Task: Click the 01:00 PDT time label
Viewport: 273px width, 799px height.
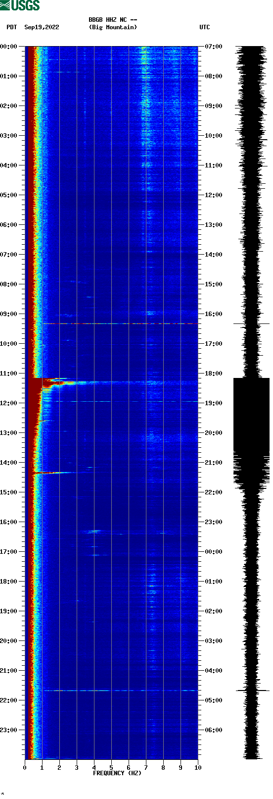Action: tap(9, 76)
